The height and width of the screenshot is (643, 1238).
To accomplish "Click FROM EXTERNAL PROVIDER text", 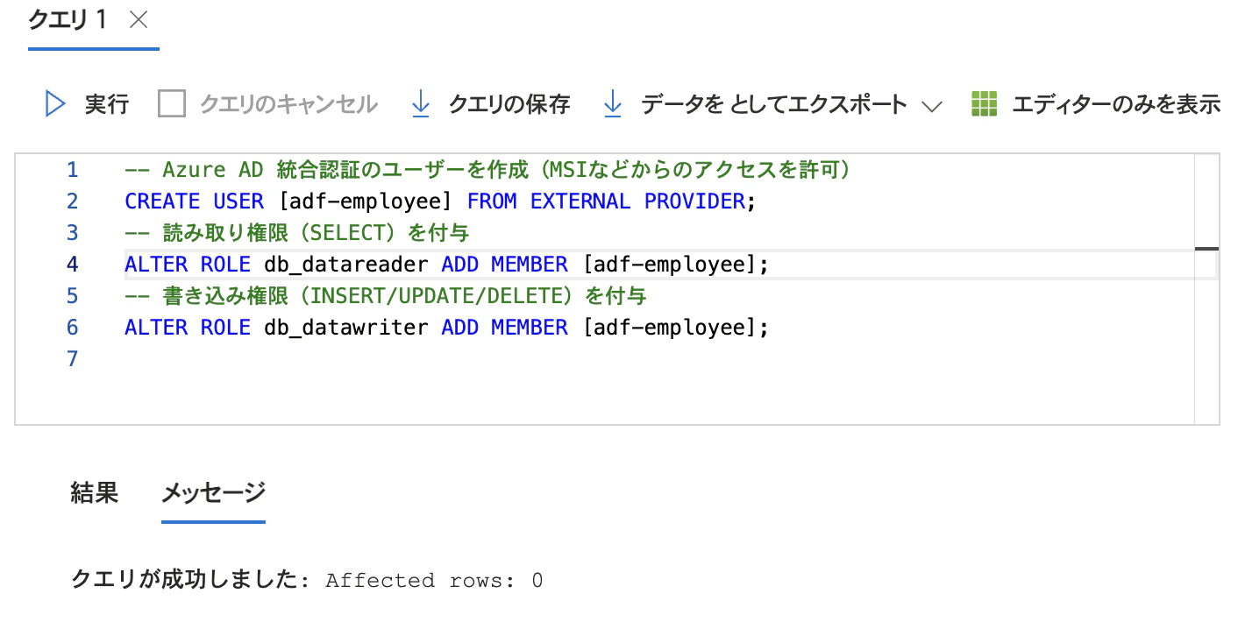I will [x=606, y=201].
